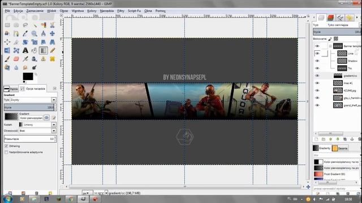
Task: Toggle visibility of the Linie layer
Action: (317, 54)
